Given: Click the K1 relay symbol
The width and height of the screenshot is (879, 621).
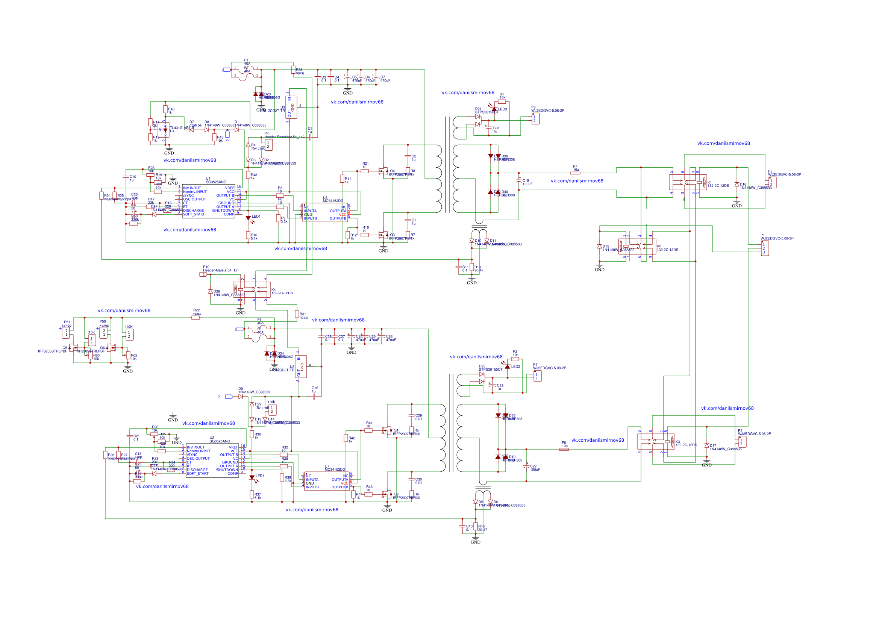Looking at the screenshot, I should click(688, 183).
